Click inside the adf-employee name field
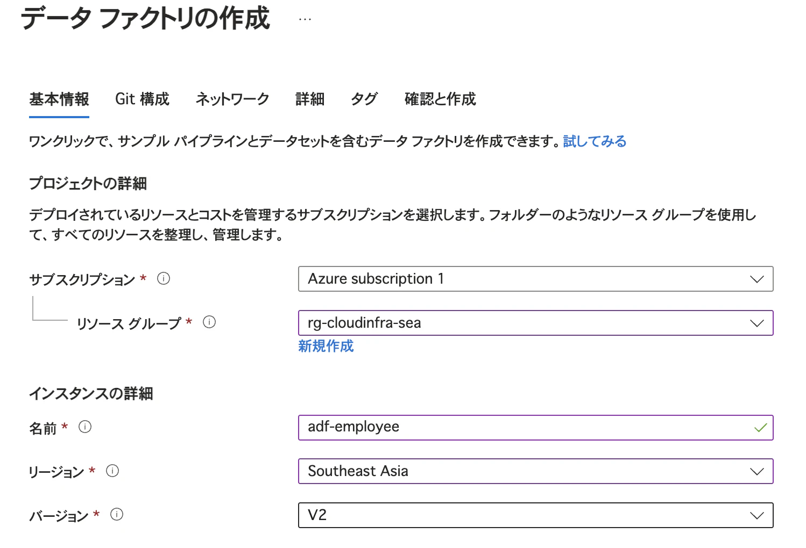The width and height of the screenshot is (806, 548). (x=484, y=427)
